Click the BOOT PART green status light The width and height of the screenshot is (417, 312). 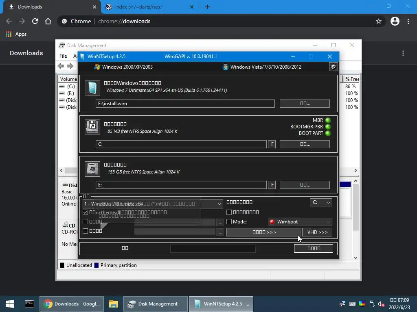pos(328,133)
